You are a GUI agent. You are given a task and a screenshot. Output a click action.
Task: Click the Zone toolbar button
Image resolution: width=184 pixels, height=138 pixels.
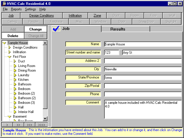[97, 16]
